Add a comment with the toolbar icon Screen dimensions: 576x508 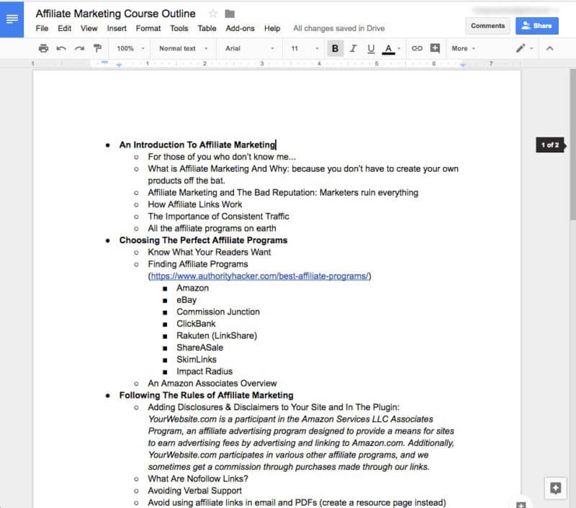(435, 48)
